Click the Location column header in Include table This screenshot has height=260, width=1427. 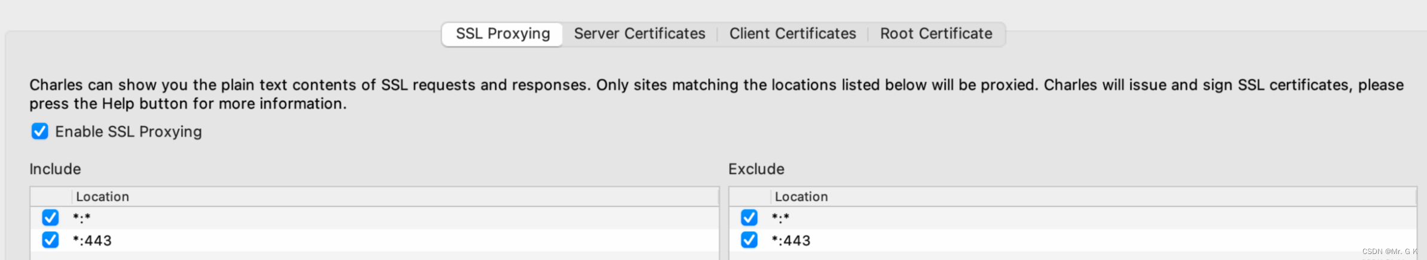[x=396, y=197]
